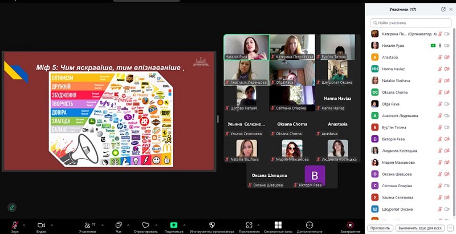Open Сессионные залы breakout rooms icon

pyautogui.click(x=278, y=225)
